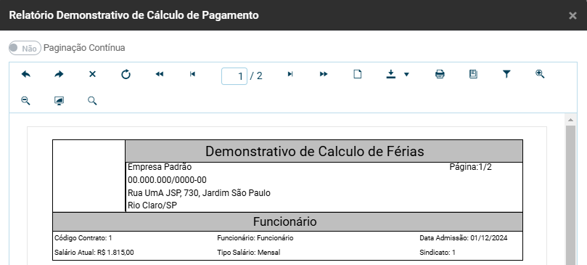
Task: Go to the next page icon
Action: 290,74
